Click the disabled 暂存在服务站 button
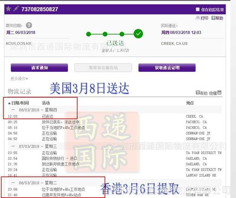The height and width of the screenshot is (198, 236). point(103,68)
